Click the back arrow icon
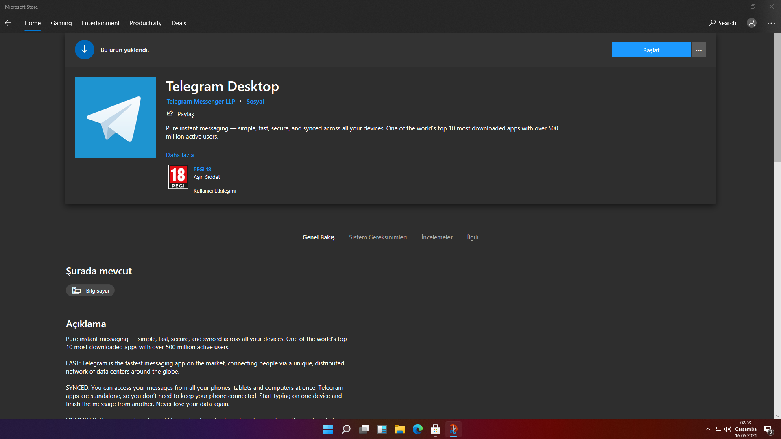Viewport: 781px width, 439px height. tap(8, 23)
